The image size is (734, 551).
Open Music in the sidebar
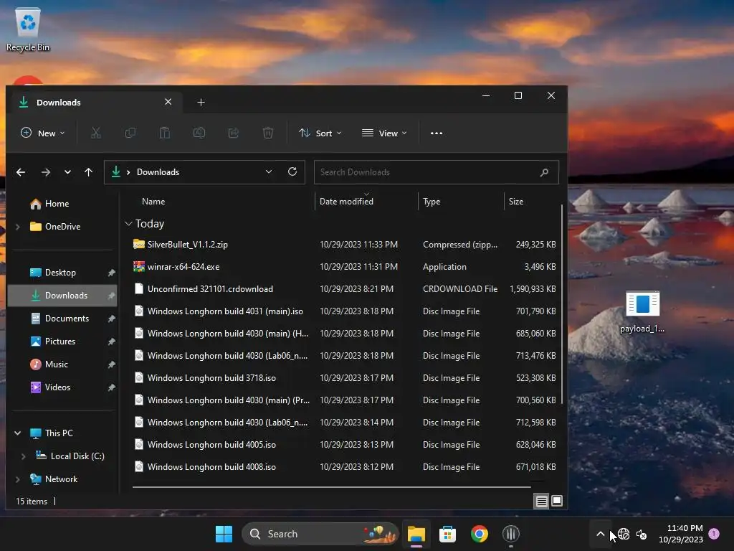click(x=62, y=364)
